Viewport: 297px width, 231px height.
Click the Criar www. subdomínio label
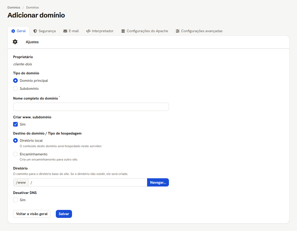click(32, 117)
